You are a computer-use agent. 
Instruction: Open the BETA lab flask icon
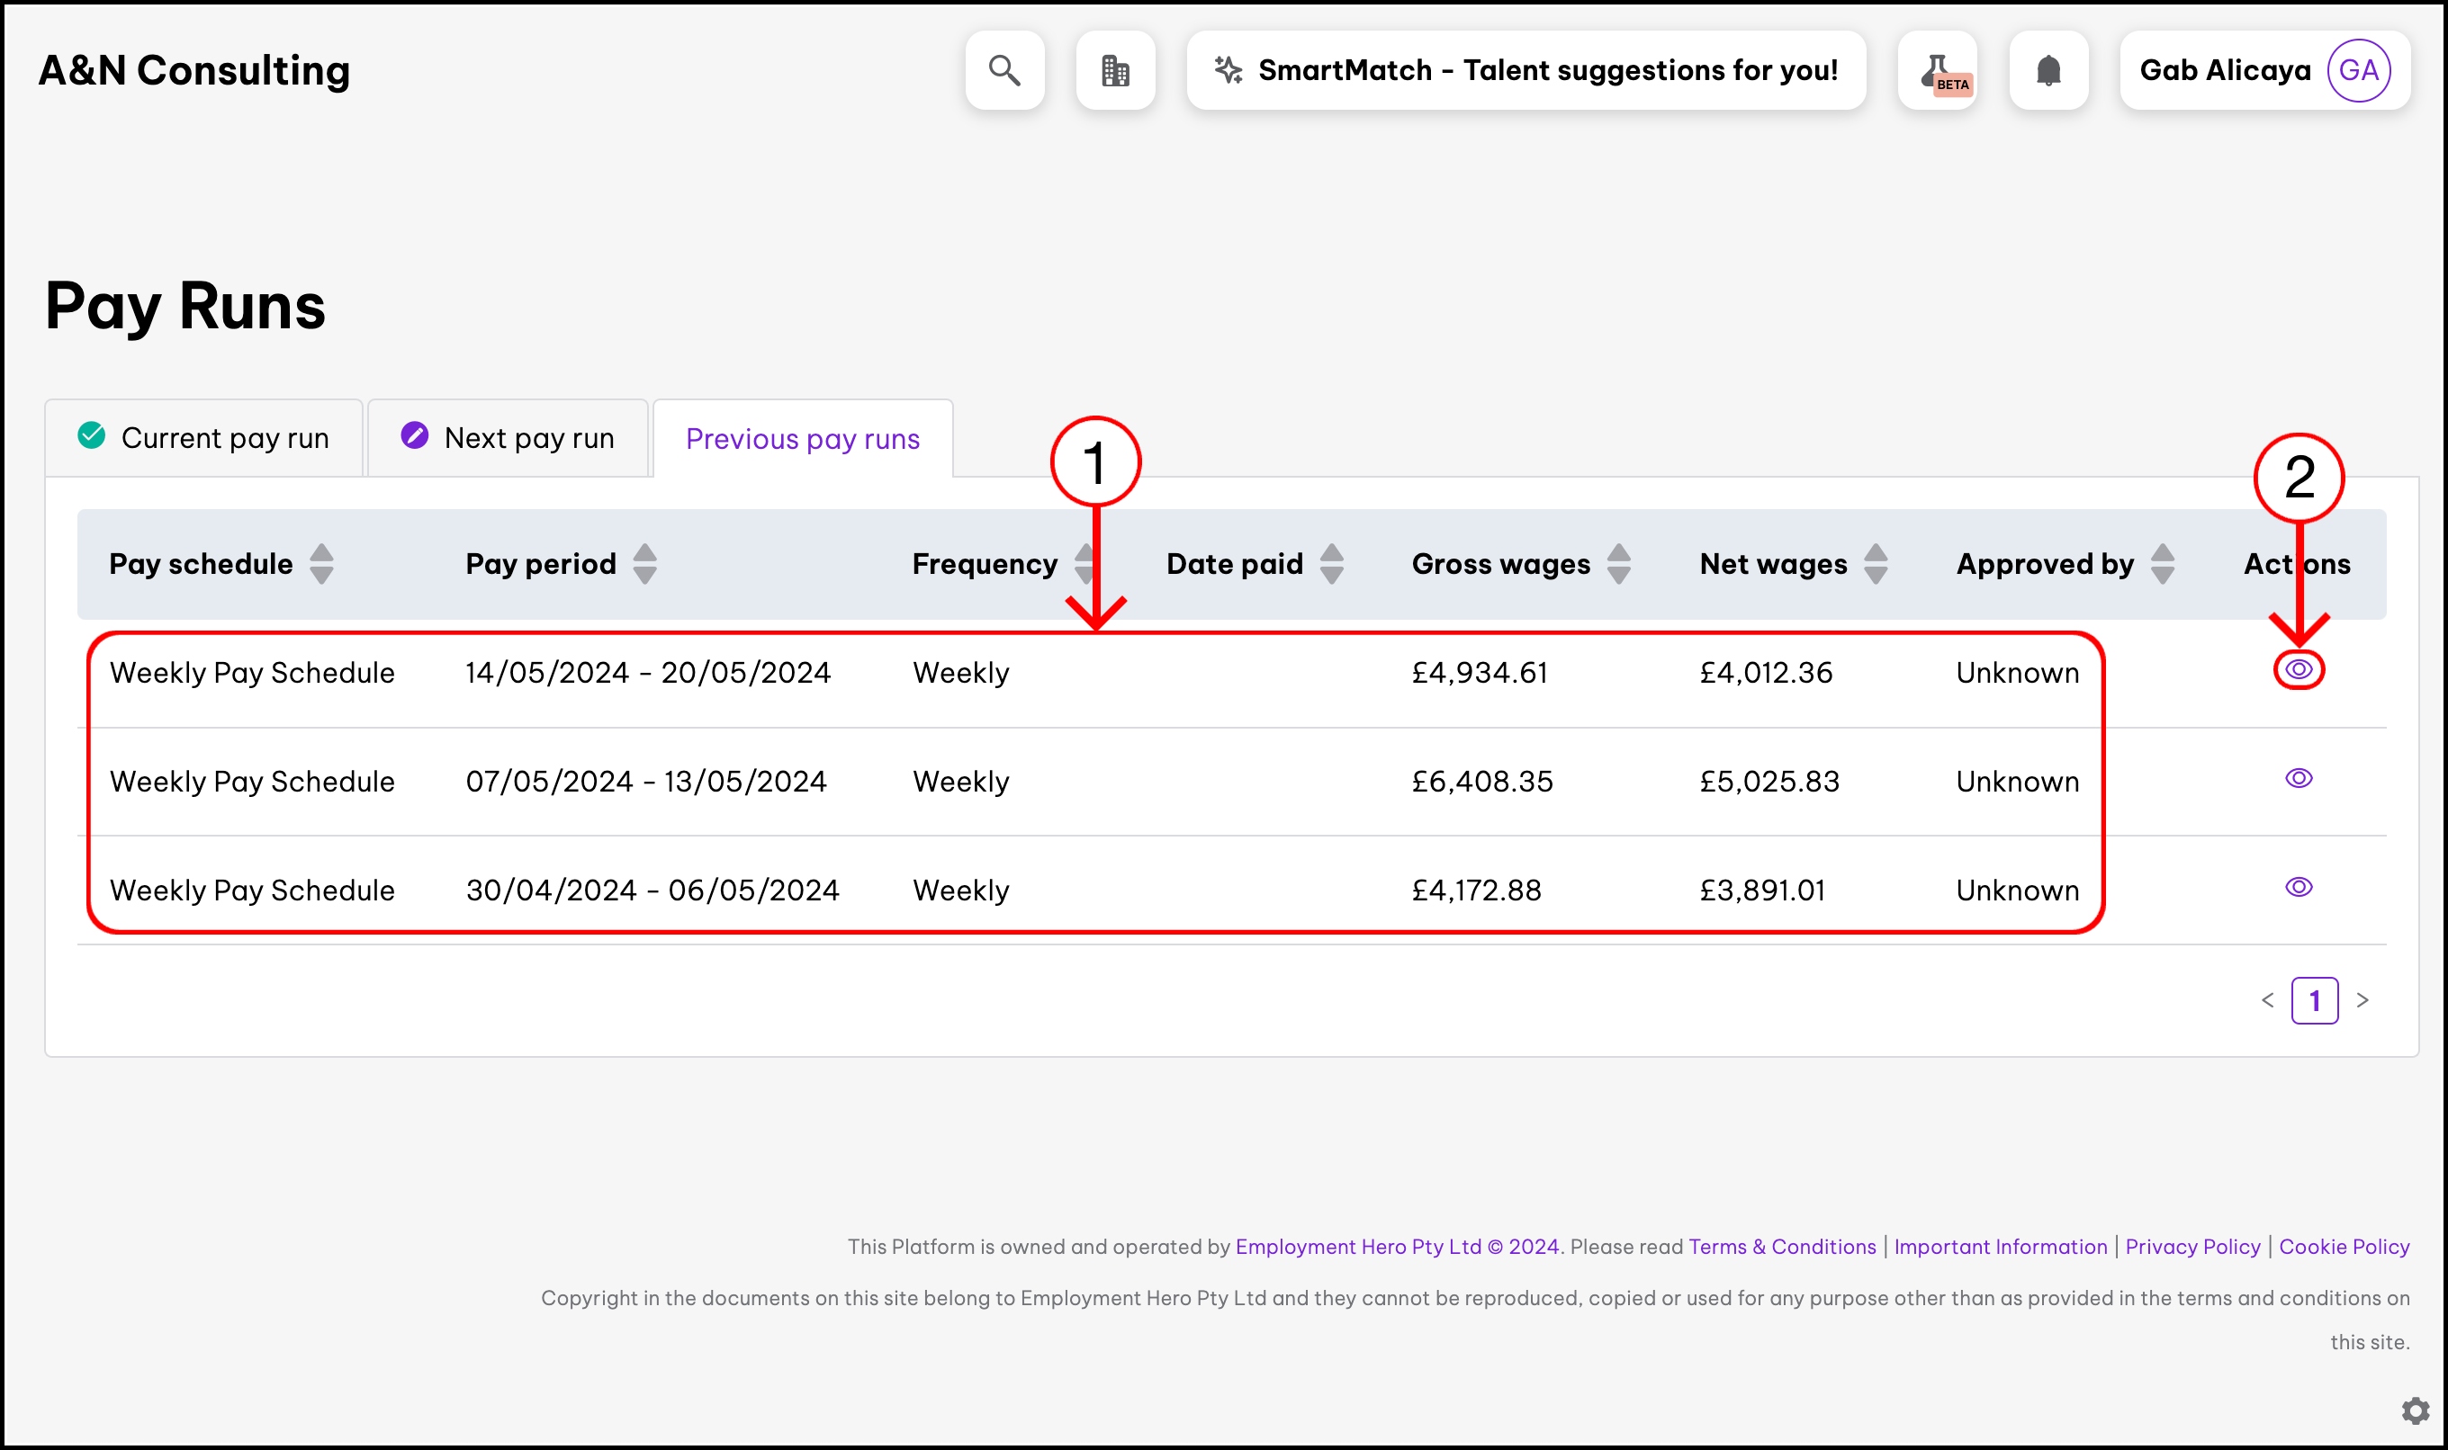[1937, 70]
